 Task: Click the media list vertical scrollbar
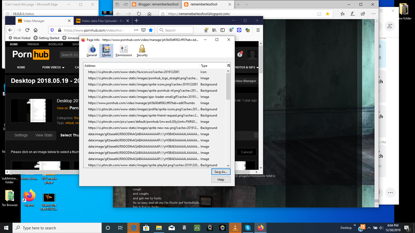point(228,86)
